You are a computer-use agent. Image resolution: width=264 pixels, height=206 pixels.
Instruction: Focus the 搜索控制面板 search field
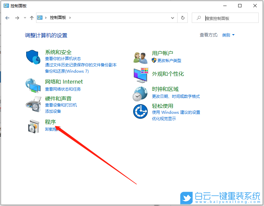[x=225, y=18]
